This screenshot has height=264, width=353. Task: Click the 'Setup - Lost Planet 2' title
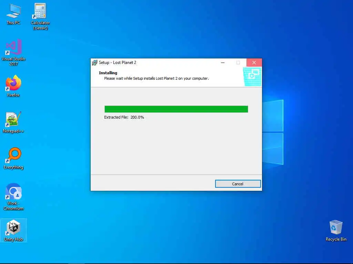click(x=118, y=63)
